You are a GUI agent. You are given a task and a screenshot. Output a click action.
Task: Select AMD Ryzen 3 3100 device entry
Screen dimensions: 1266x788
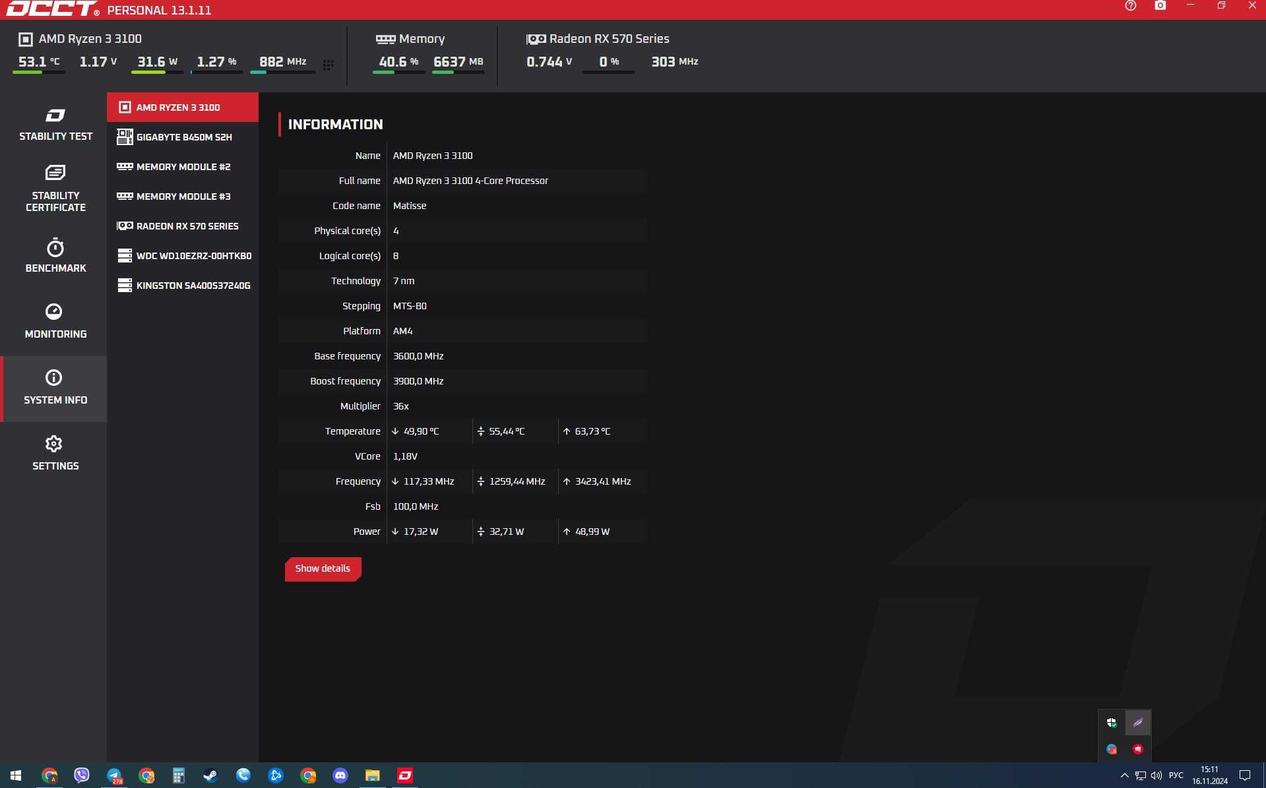183,107
